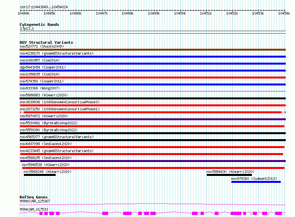This screenshot has height=217, width=295.
Task: Click the 10449k ruler label
Action: tap(154, 13)
